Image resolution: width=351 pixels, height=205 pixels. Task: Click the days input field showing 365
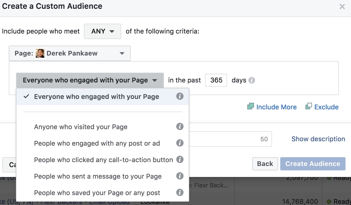pyautogui.click(x=216, y=81)
